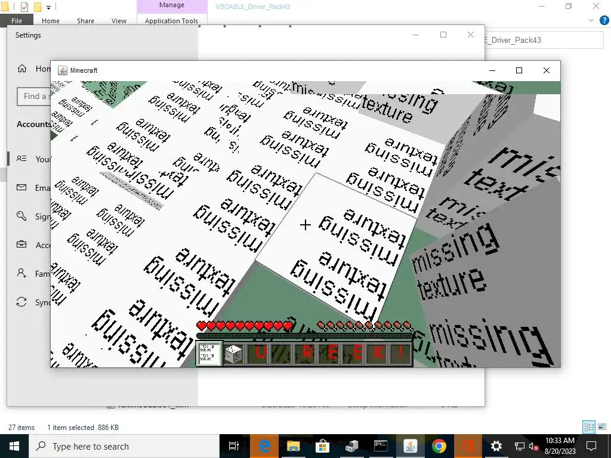Select the hotbar slot showing red letter U
The image size is (611, 458).
click(260, 353)
